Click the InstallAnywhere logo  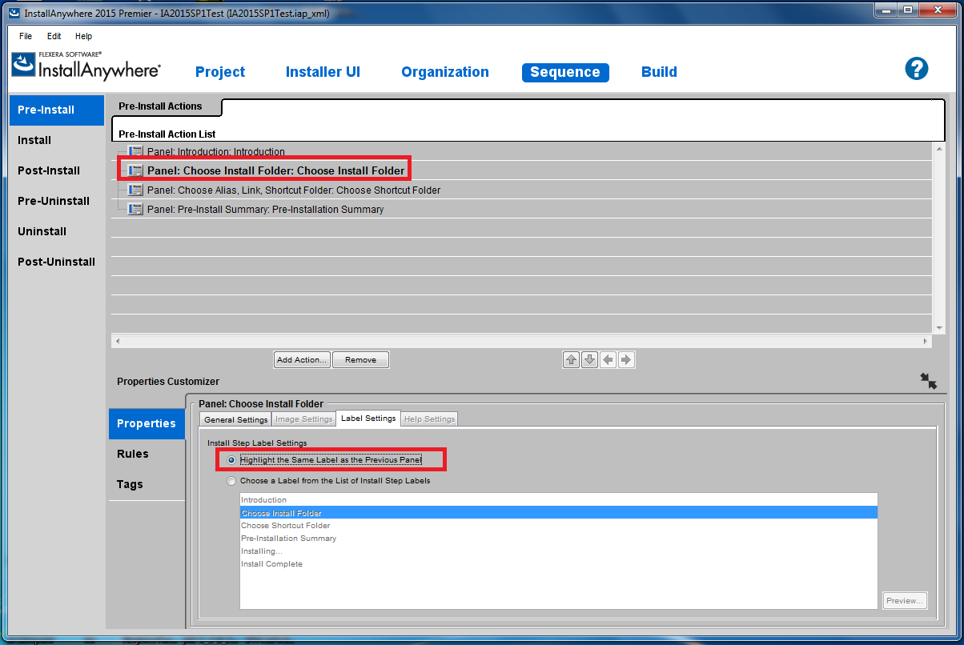click(x=86, y=66)
